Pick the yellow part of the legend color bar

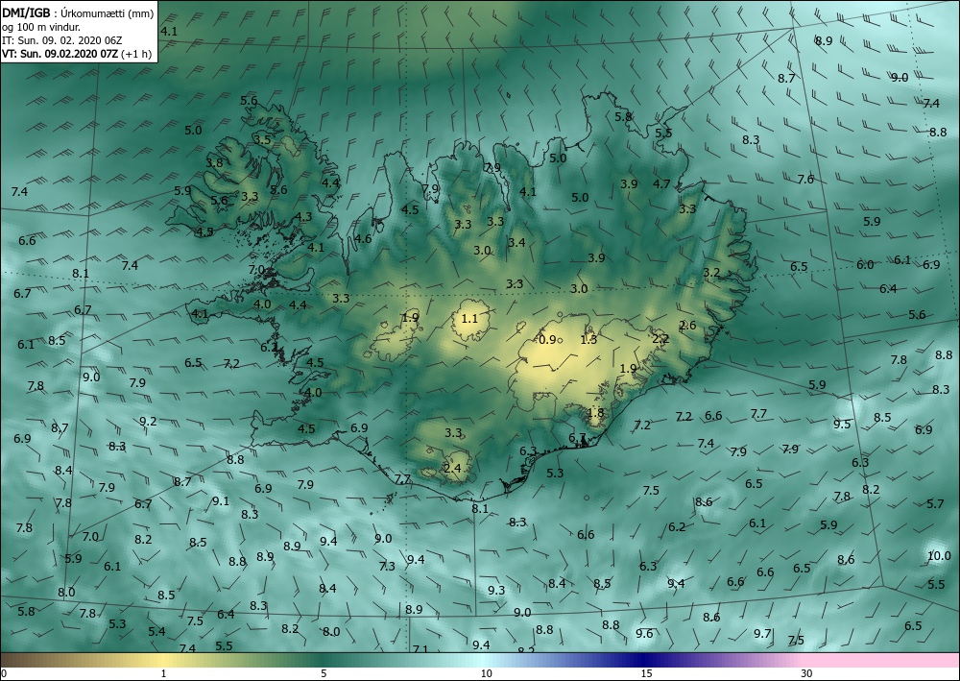pyautogui.click(x=163, y=660)
